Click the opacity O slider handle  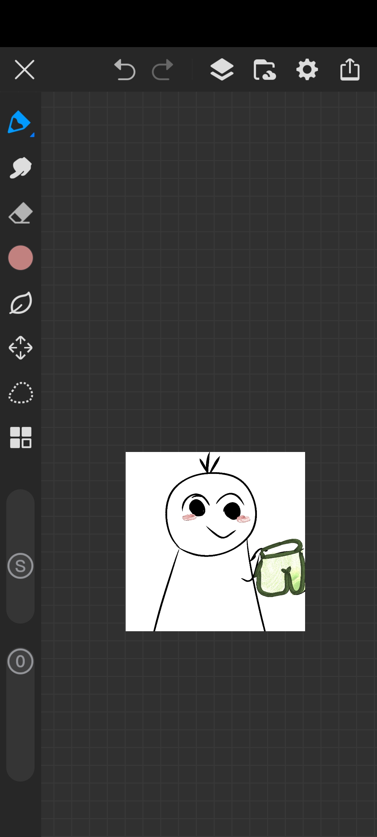(x=20, y=661)
